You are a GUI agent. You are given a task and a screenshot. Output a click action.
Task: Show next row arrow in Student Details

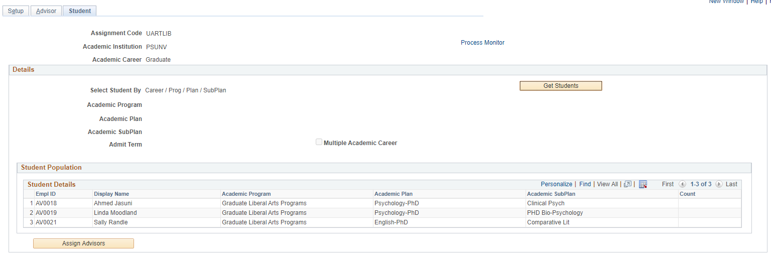click(719, 184)
